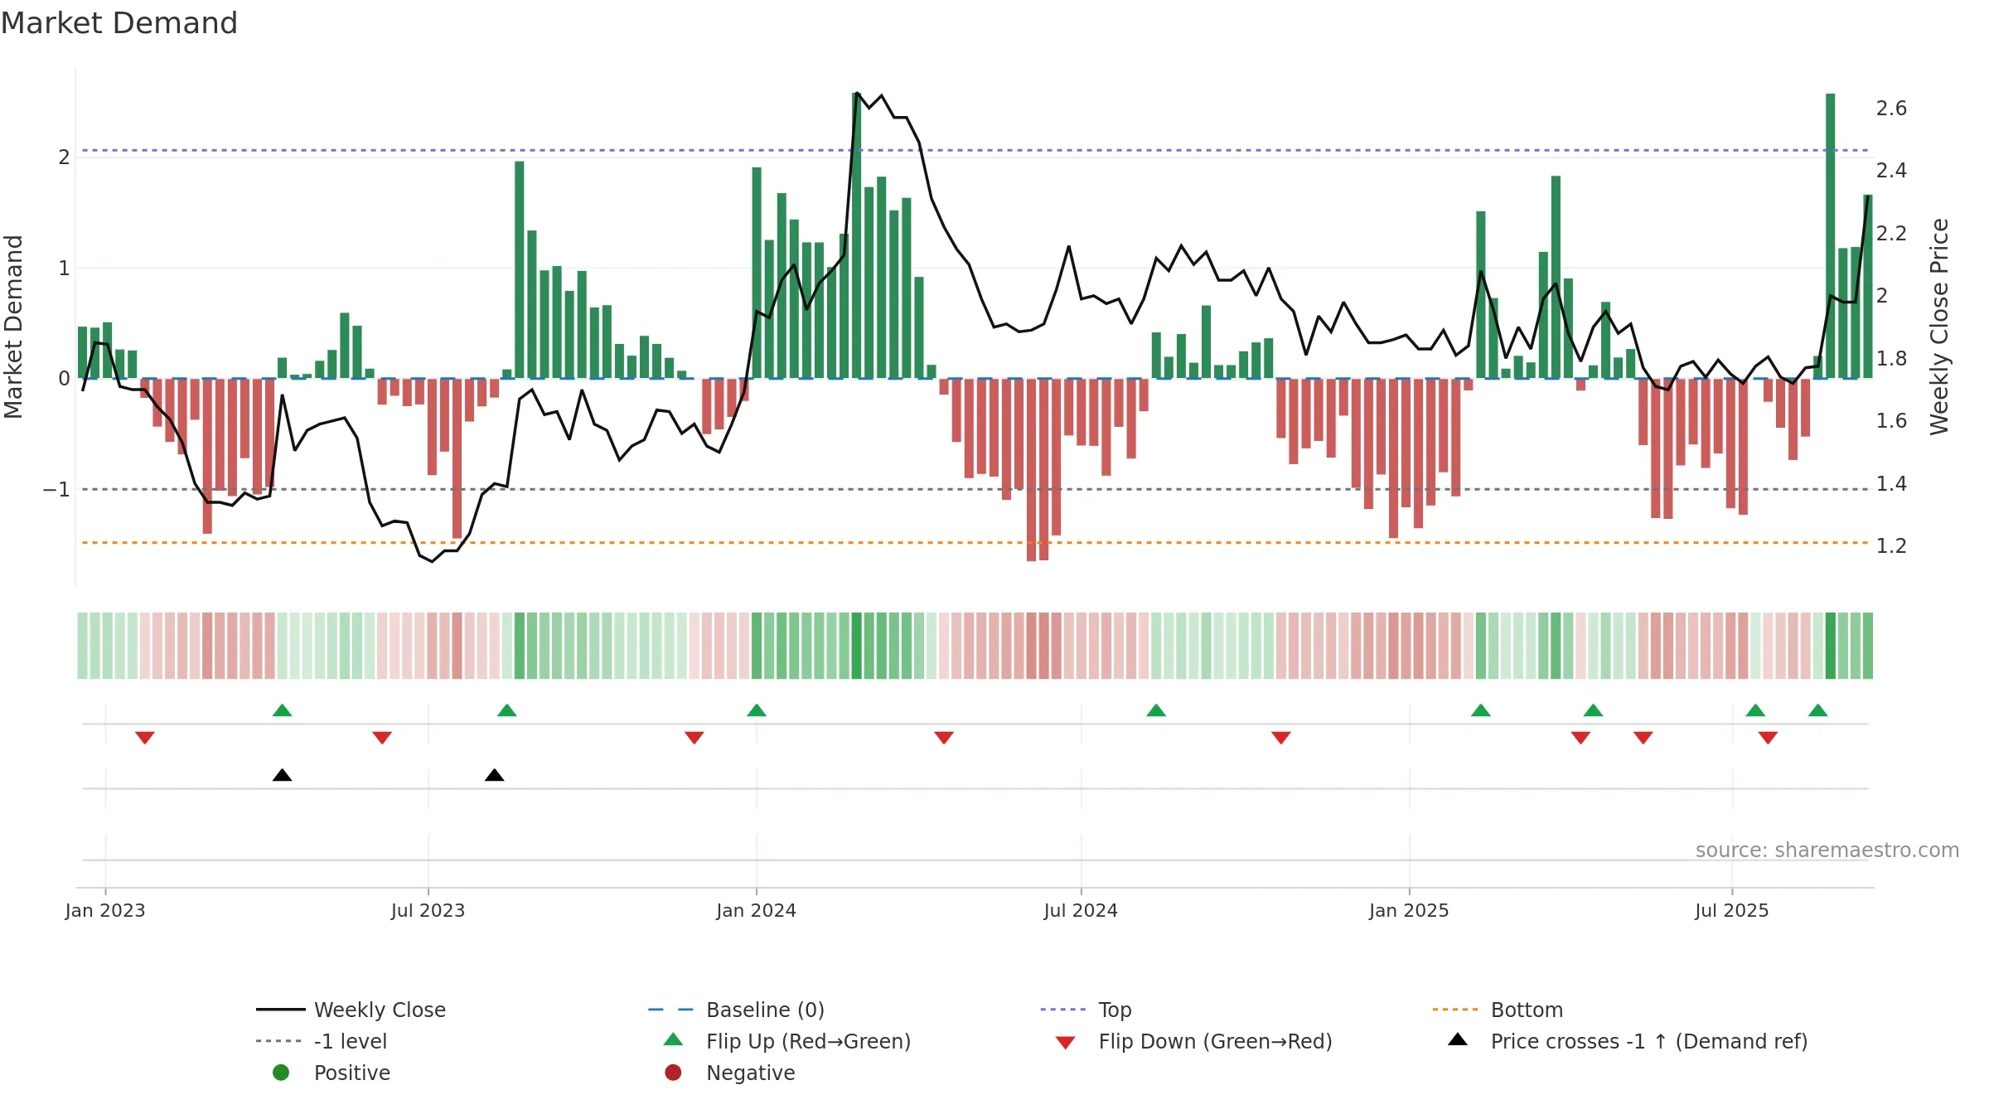Click the purple dotted Top threshold line
This screenshot has width=1989, height=1119.
(975, 150)
